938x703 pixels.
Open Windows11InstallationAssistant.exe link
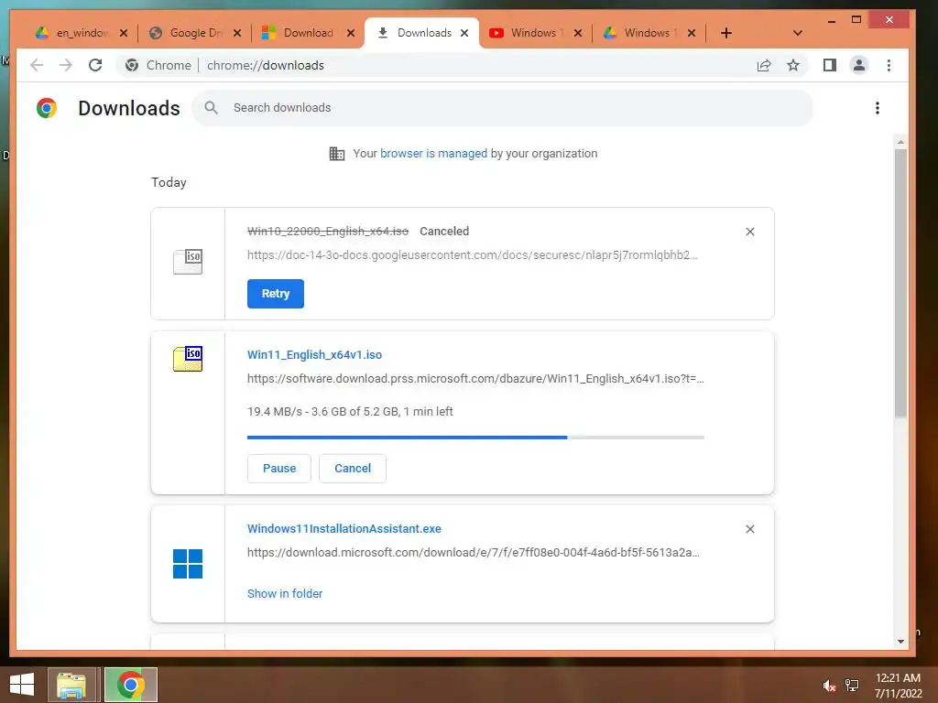344,528
